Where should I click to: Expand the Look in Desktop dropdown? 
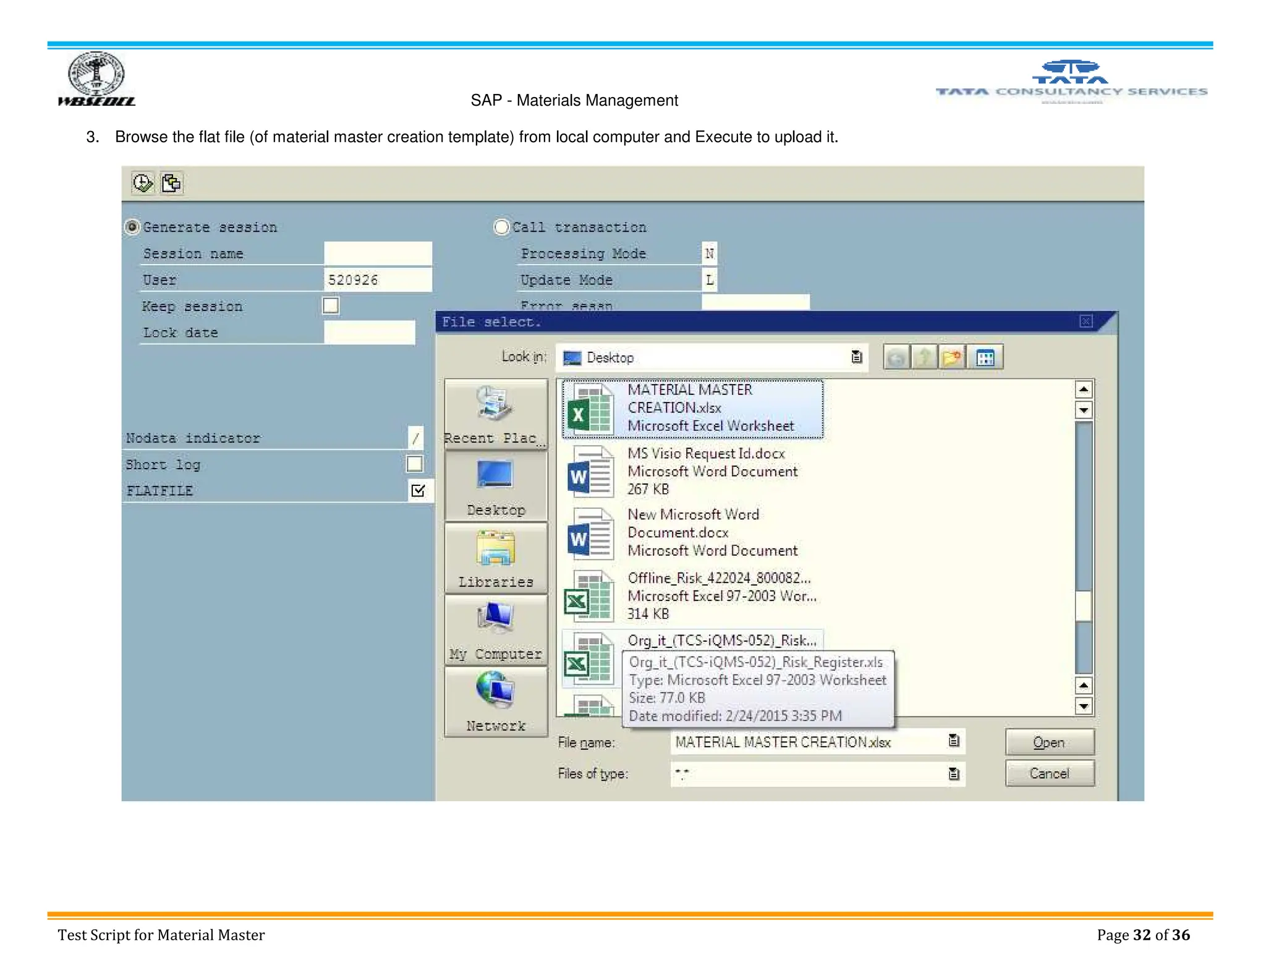(856, 357)
